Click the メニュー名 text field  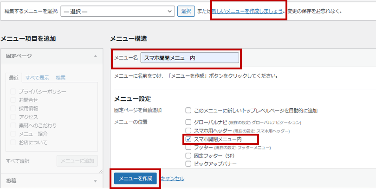(189, 58)
